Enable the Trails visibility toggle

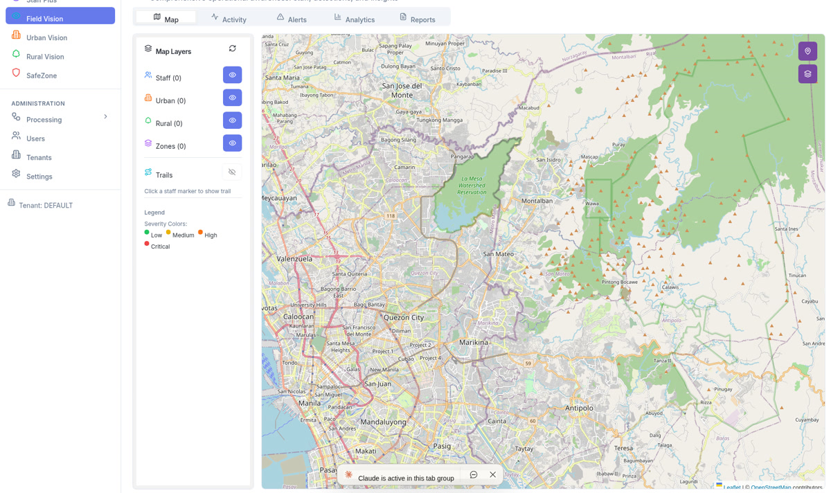pos(231,171)
